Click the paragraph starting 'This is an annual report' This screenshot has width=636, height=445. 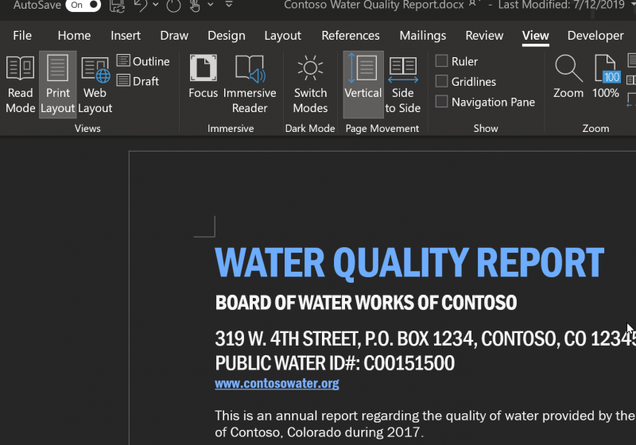click(425, 424)
